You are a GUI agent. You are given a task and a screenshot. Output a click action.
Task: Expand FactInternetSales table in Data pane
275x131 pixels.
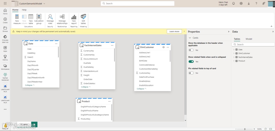coord(234,57)
